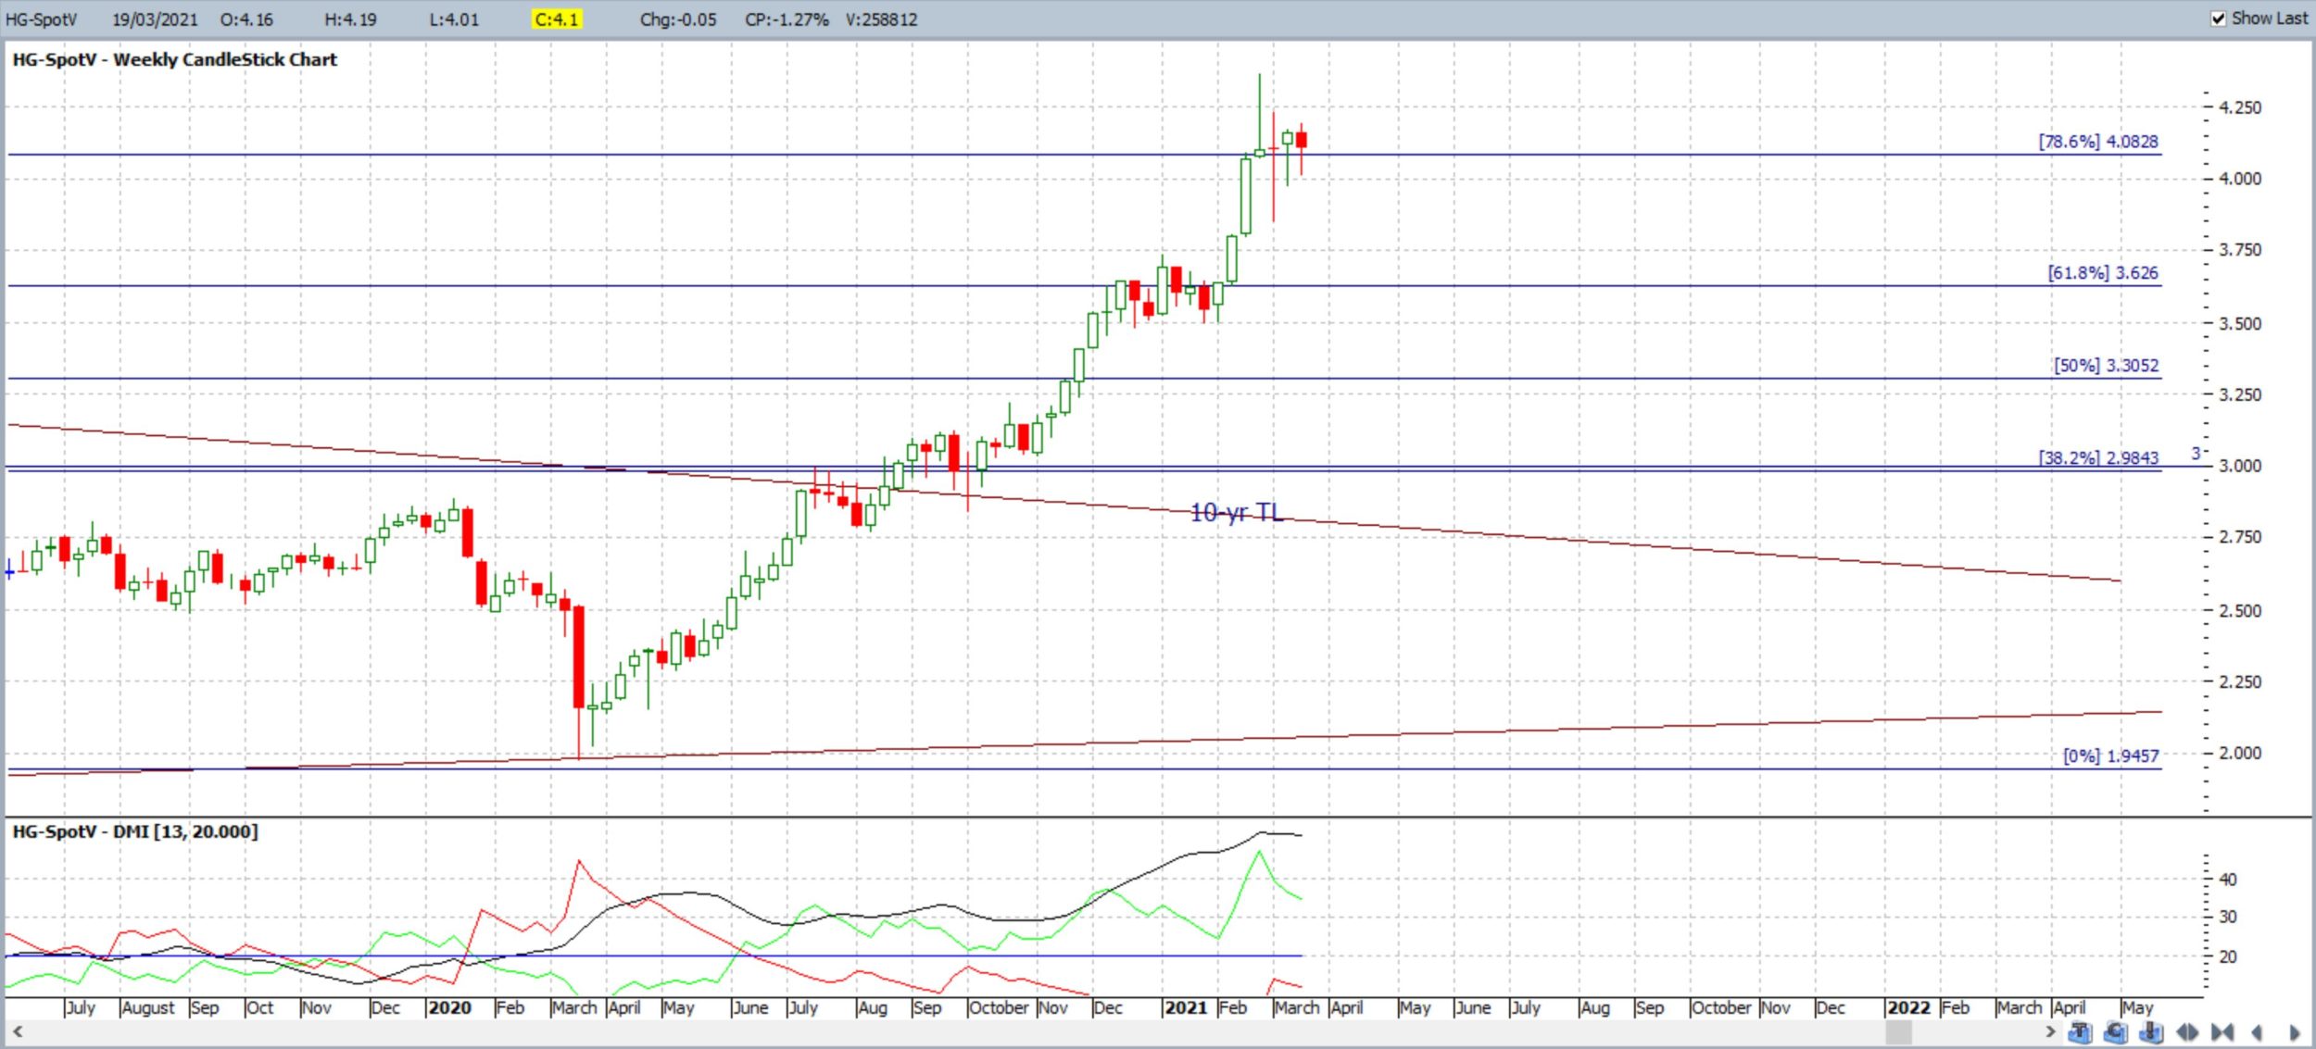Click the V:258812 volume value
This screenshot has height=1049, width=2316.
(881, 19)
